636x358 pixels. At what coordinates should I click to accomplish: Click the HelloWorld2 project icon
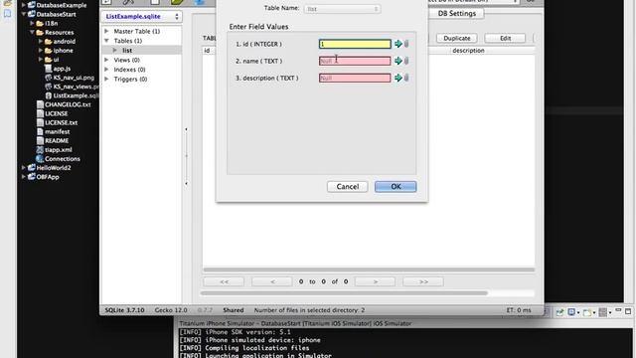[x=31, y=168]
